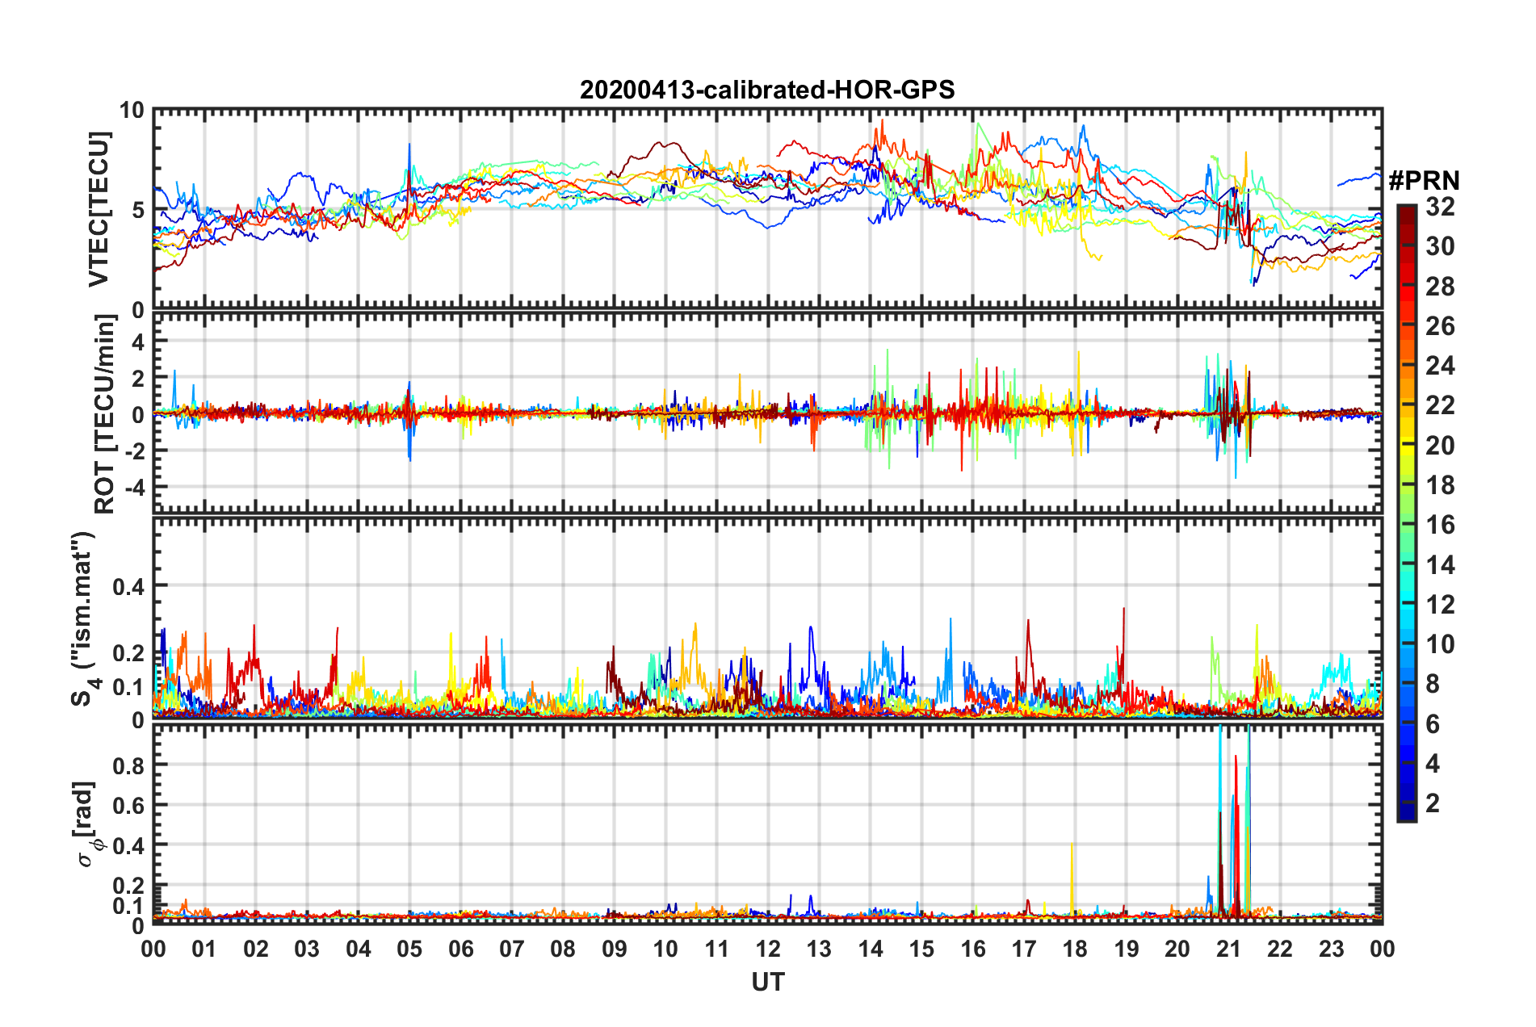Click the #PRN colorbar title

[1424, 181]
